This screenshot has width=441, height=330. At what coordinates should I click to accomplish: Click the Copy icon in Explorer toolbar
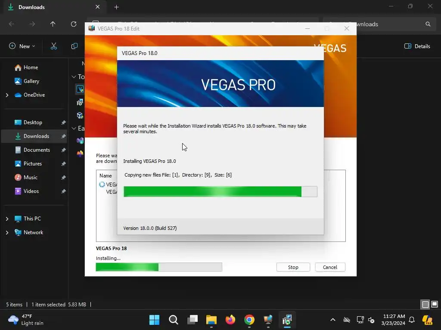pos(74,46)
